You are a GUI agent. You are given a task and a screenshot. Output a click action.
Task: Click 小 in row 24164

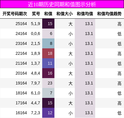pyautogui.click(x=70, y=34)
